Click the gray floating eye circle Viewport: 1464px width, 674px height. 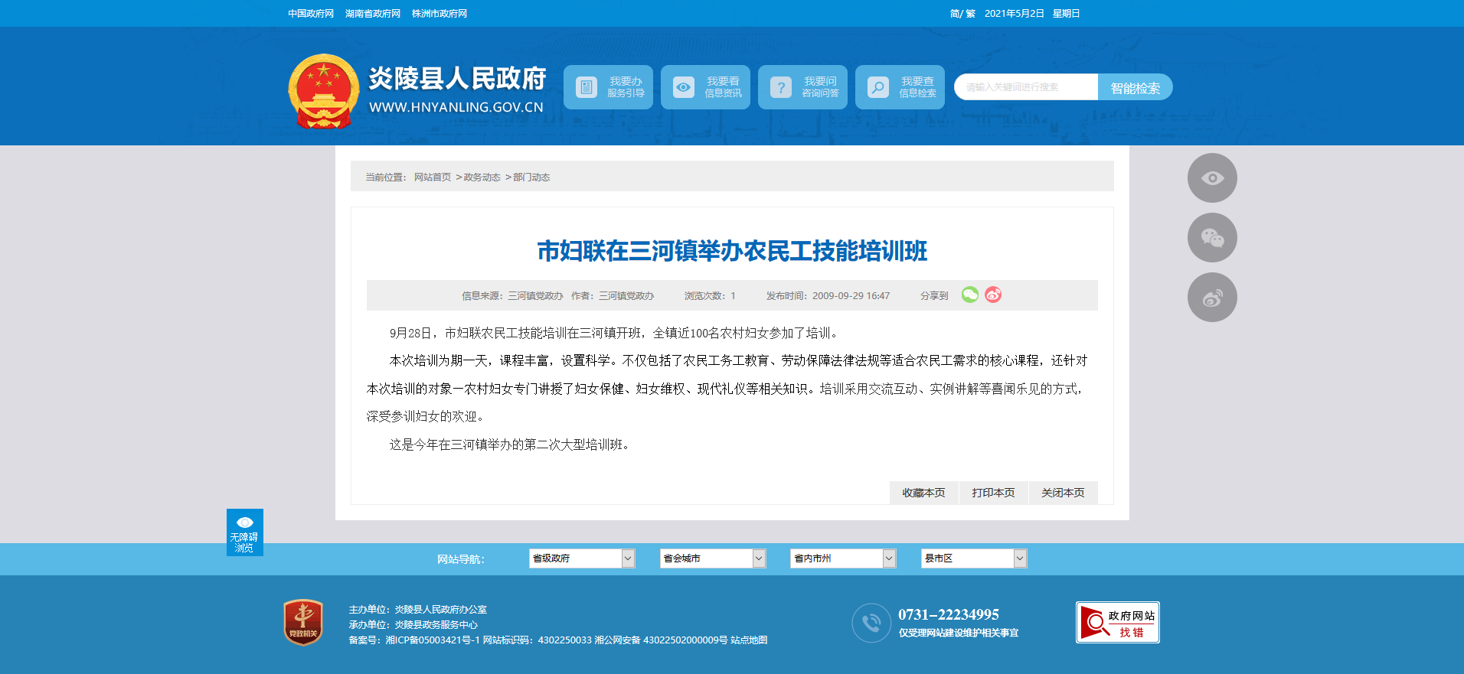tap(1211, 178)
